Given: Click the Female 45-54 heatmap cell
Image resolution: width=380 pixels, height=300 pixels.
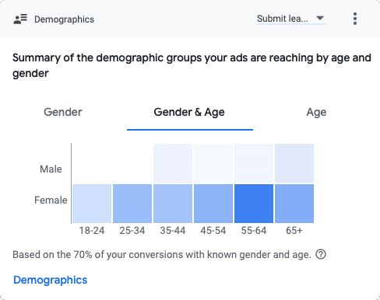Looking at the screenshot, I should click(213, 204).
